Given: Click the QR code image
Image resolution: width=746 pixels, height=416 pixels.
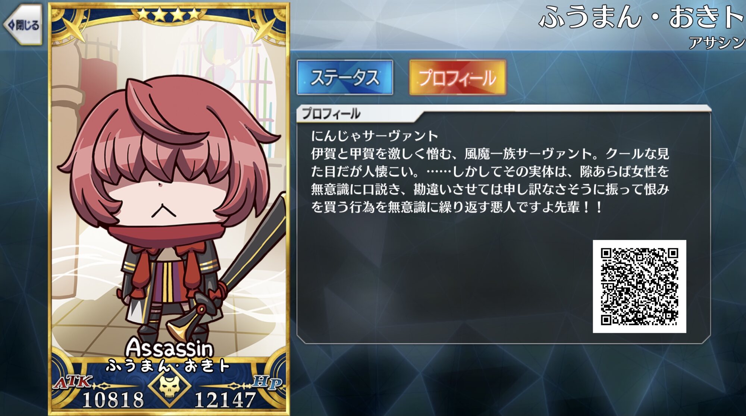Looking at the screenshot, I should (639, 286).
